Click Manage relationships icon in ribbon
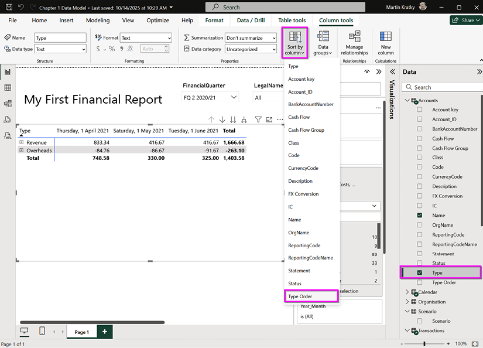Viewport: 483px width, 348px height. [354, 42]
